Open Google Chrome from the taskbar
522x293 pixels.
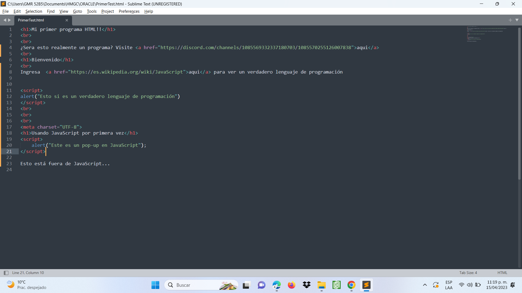click(x=351, y=285)
